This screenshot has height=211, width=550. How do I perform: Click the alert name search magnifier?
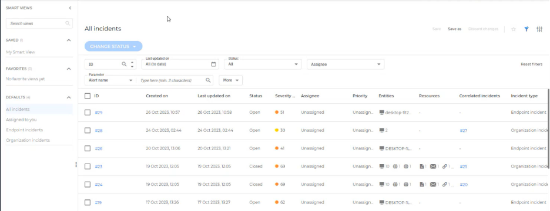pos(208,80)
